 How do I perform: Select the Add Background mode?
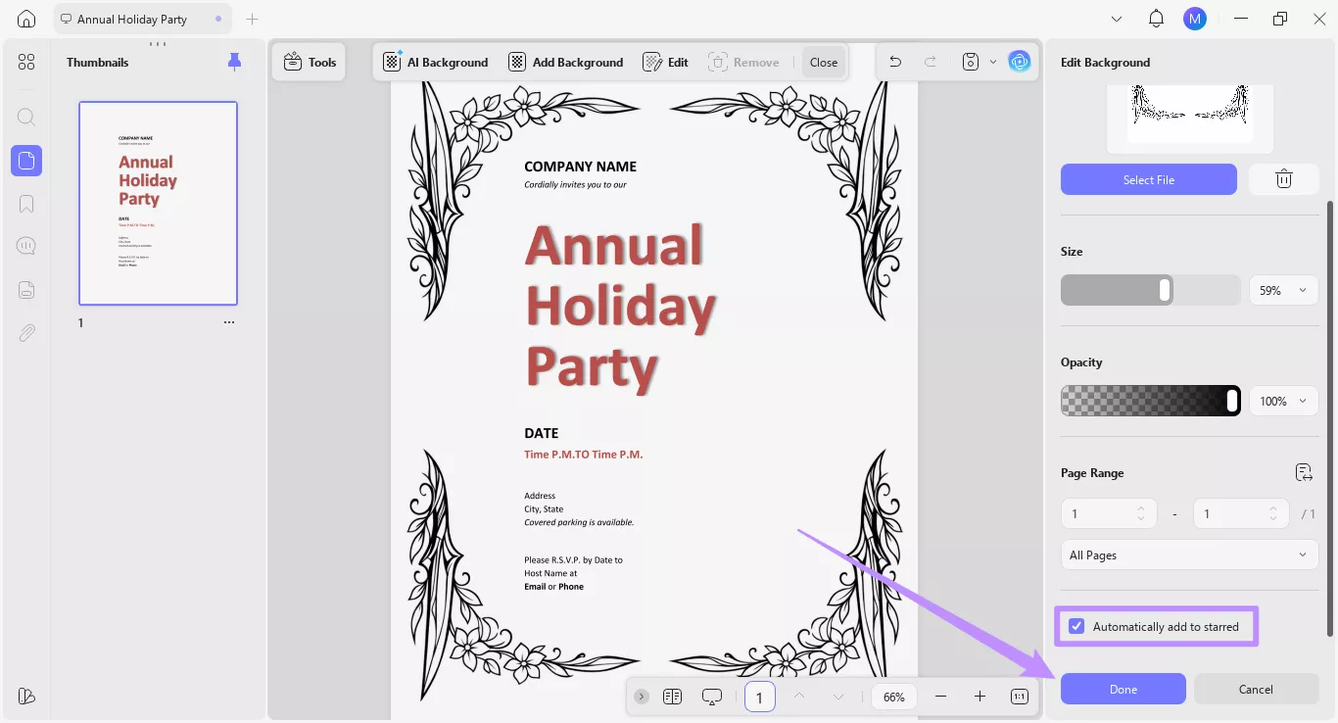(565, 61)
